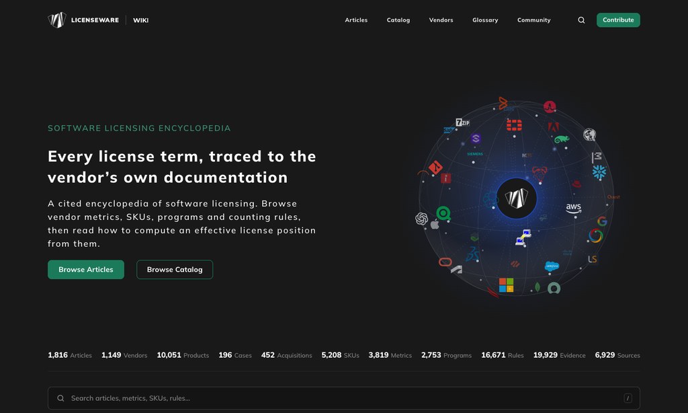688x413 pixels.
Task: Select the SAP logo on the globe
Action: [x=448, y=130]
